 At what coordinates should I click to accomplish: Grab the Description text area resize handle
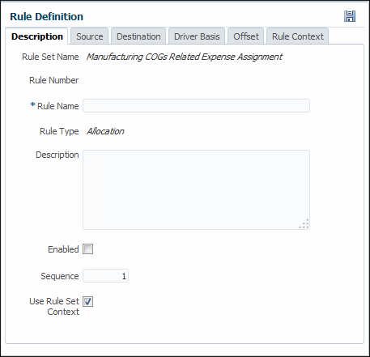[304, 224]
